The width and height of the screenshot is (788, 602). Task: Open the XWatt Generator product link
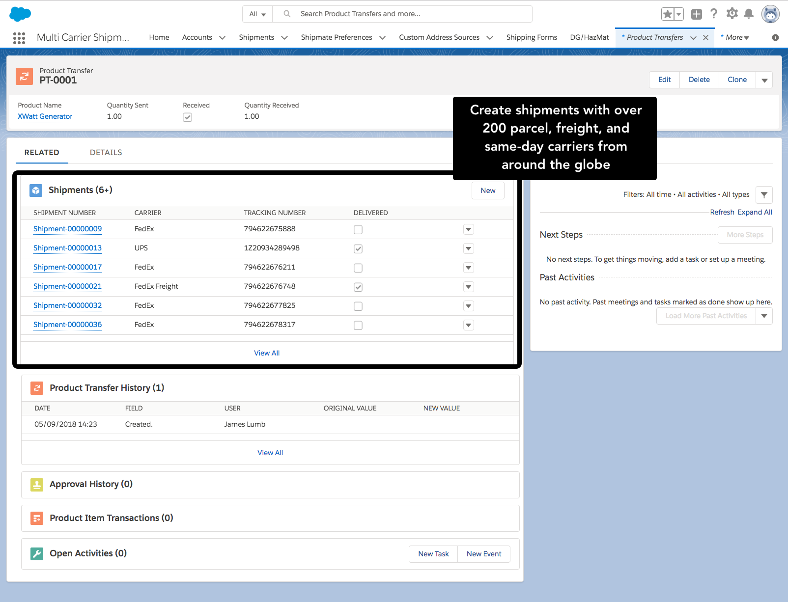44,116
